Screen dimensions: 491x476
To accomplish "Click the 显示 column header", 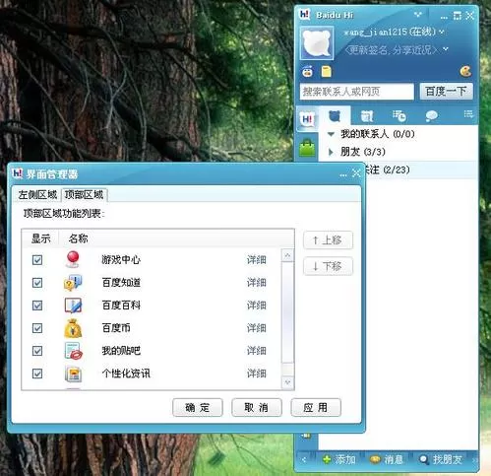I will 40,238.
